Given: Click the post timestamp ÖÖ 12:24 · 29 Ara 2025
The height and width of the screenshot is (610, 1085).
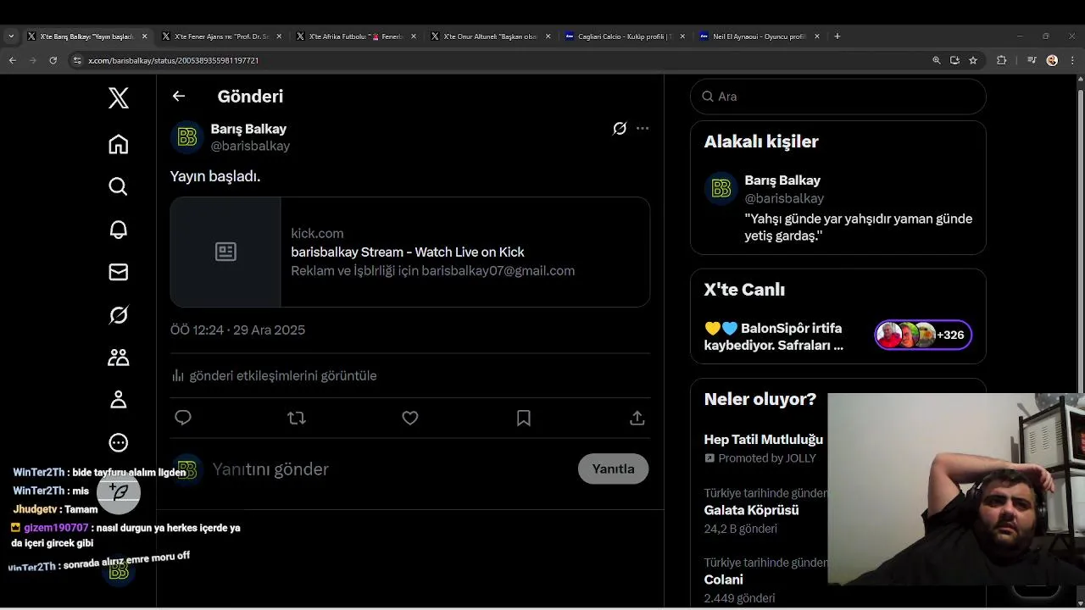Looking at the screenshot, I should coord(237,330).
